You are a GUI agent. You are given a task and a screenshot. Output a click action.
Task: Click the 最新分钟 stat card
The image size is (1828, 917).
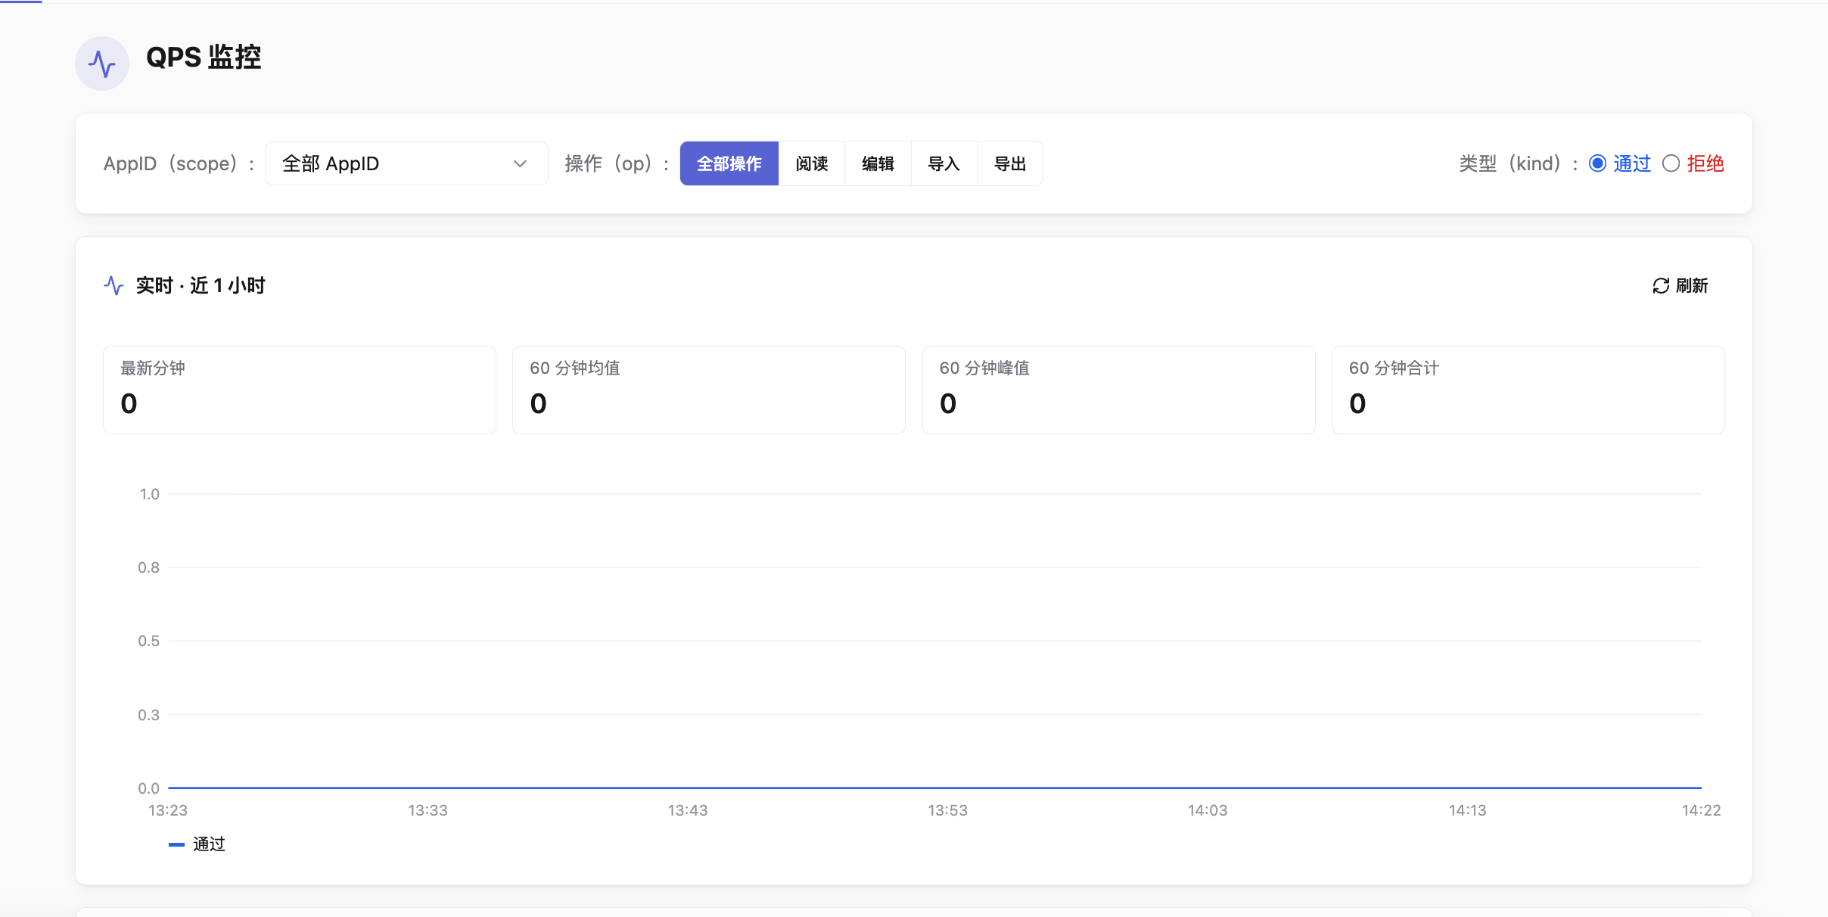(300, 390)
